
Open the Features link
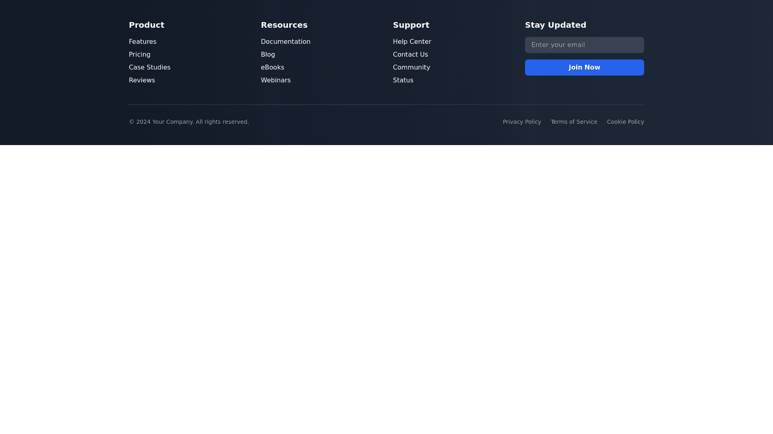pyautogui.click(x=143, y=42)
